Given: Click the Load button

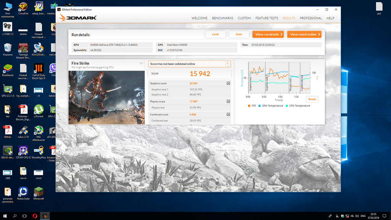Looking at the screenshot, I should (x=215, y=34).
